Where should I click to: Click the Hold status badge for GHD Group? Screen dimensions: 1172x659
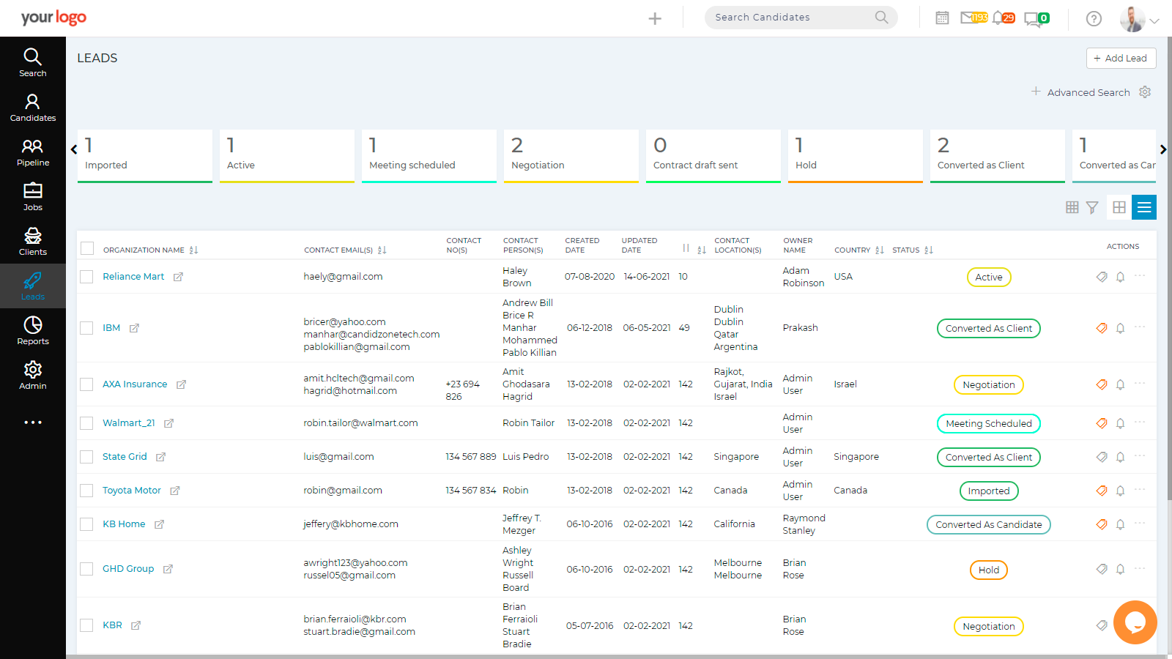tap(989, 570)
